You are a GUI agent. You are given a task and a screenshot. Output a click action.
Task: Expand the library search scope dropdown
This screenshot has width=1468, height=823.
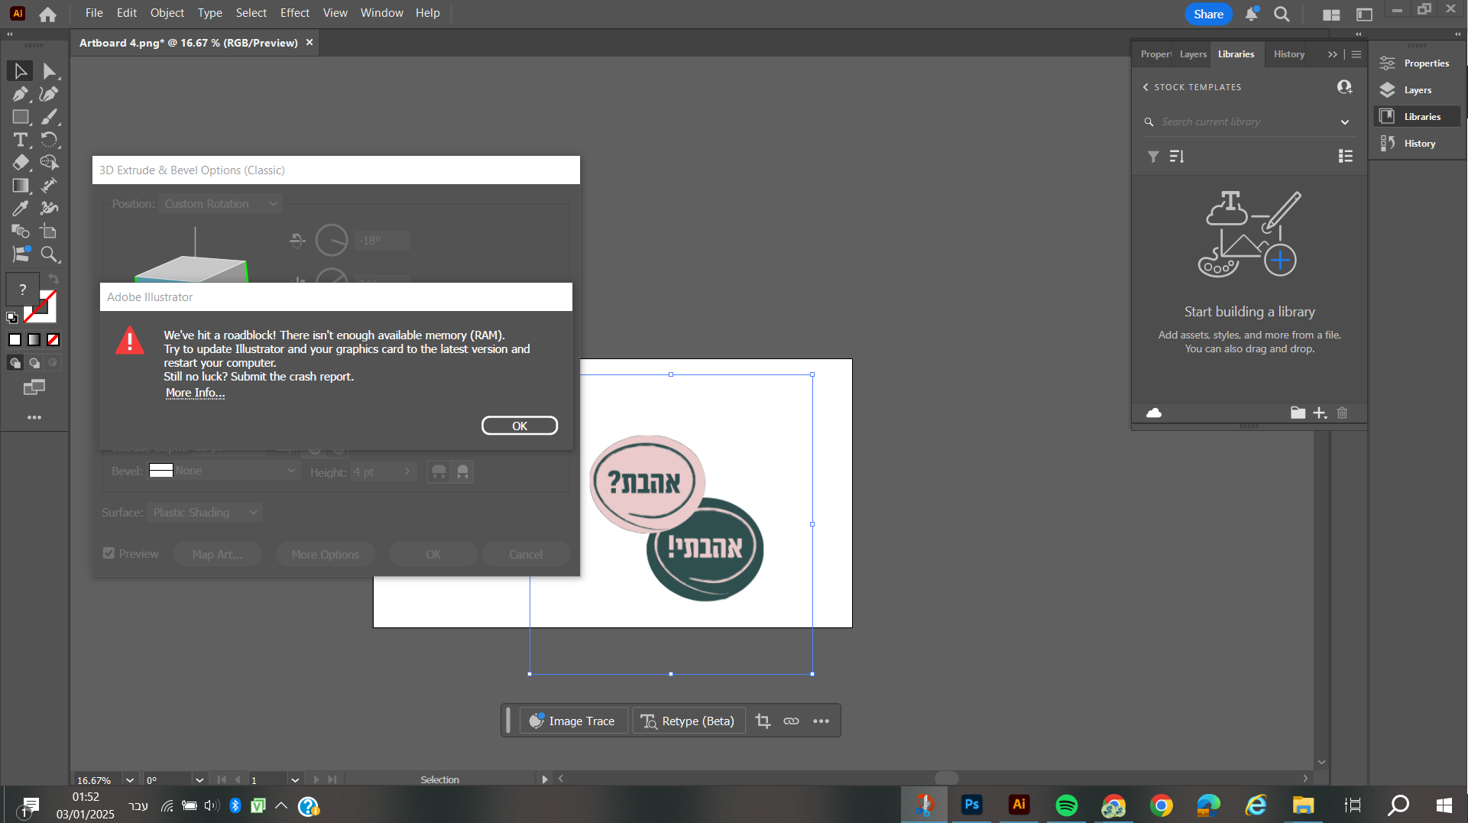pos(1345,122)
